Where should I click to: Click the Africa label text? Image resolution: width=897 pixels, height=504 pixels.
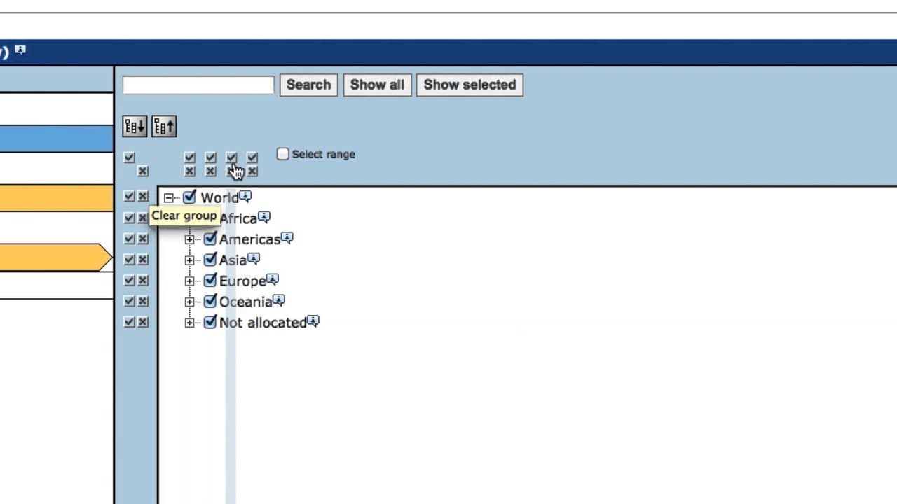(x=238, y=218)
